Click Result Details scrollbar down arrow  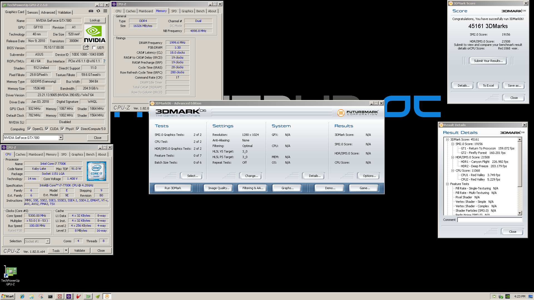520,213
